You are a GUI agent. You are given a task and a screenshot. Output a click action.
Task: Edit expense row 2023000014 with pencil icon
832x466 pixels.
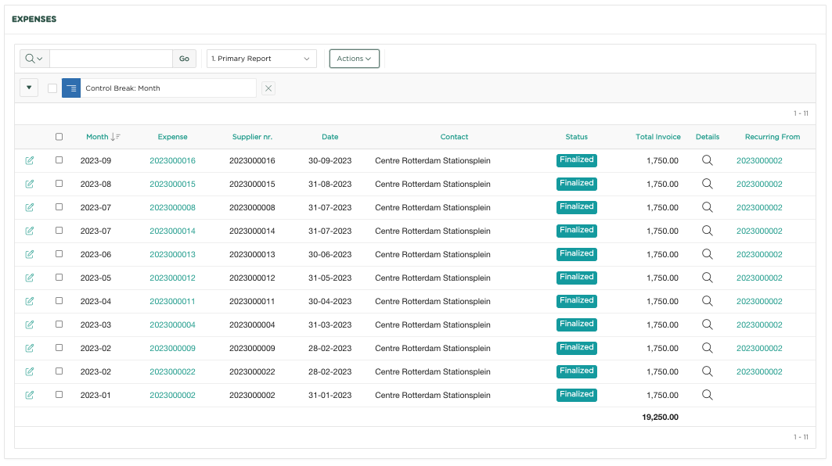click(30, 231)
